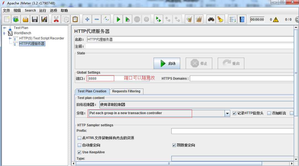
Task: Switch to Test Plan Creation tab
Action: pos(92,91)
